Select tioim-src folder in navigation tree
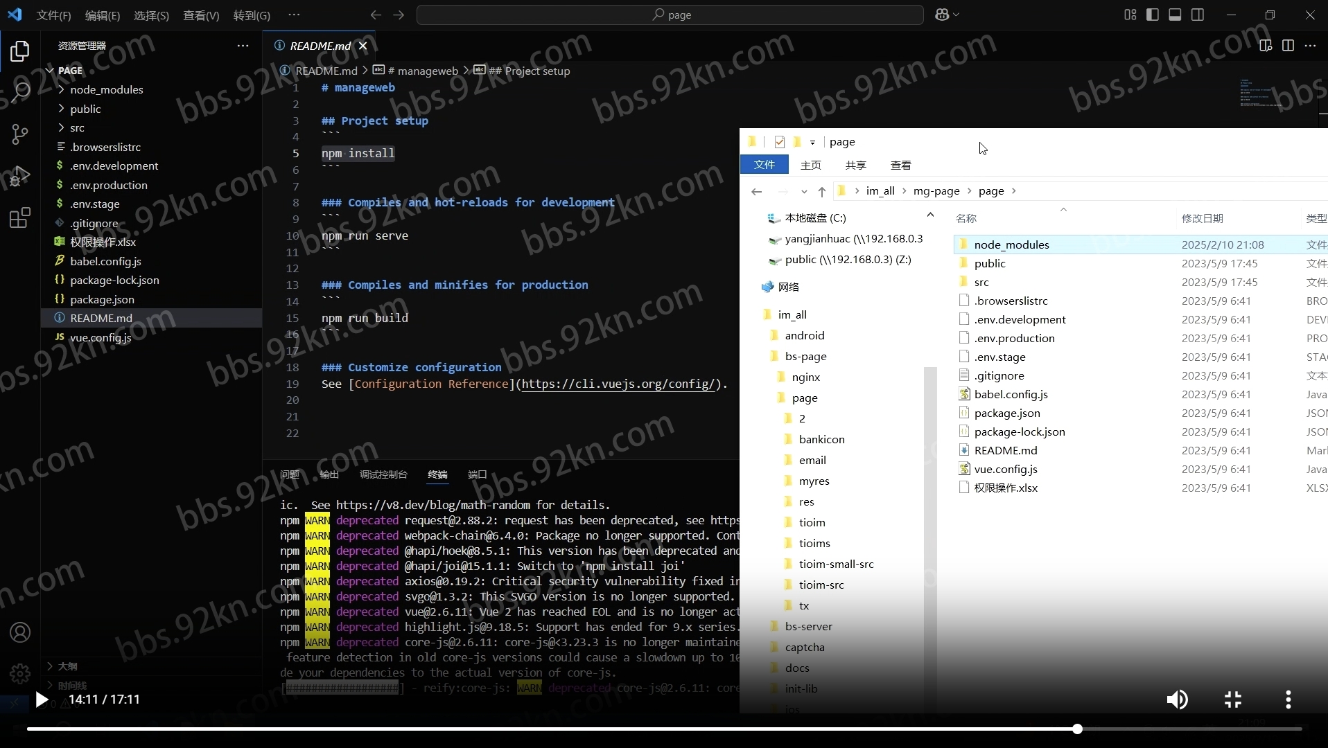 (x=821, y=585)
